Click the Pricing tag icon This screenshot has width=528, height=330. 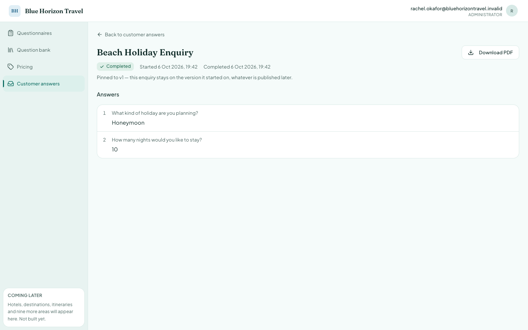(x=11, y=67)
